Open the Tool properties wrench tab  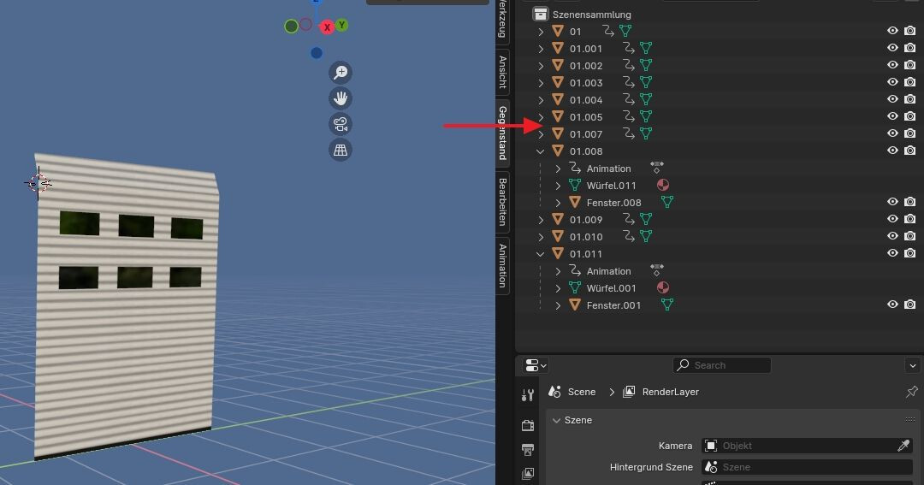[527, 395]
